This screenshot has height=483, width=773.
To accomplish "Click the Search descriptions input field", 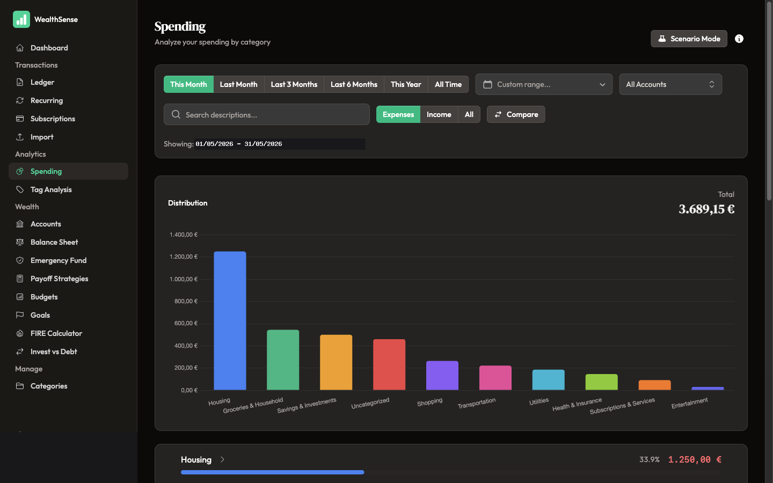I will (x=267, y=114).
